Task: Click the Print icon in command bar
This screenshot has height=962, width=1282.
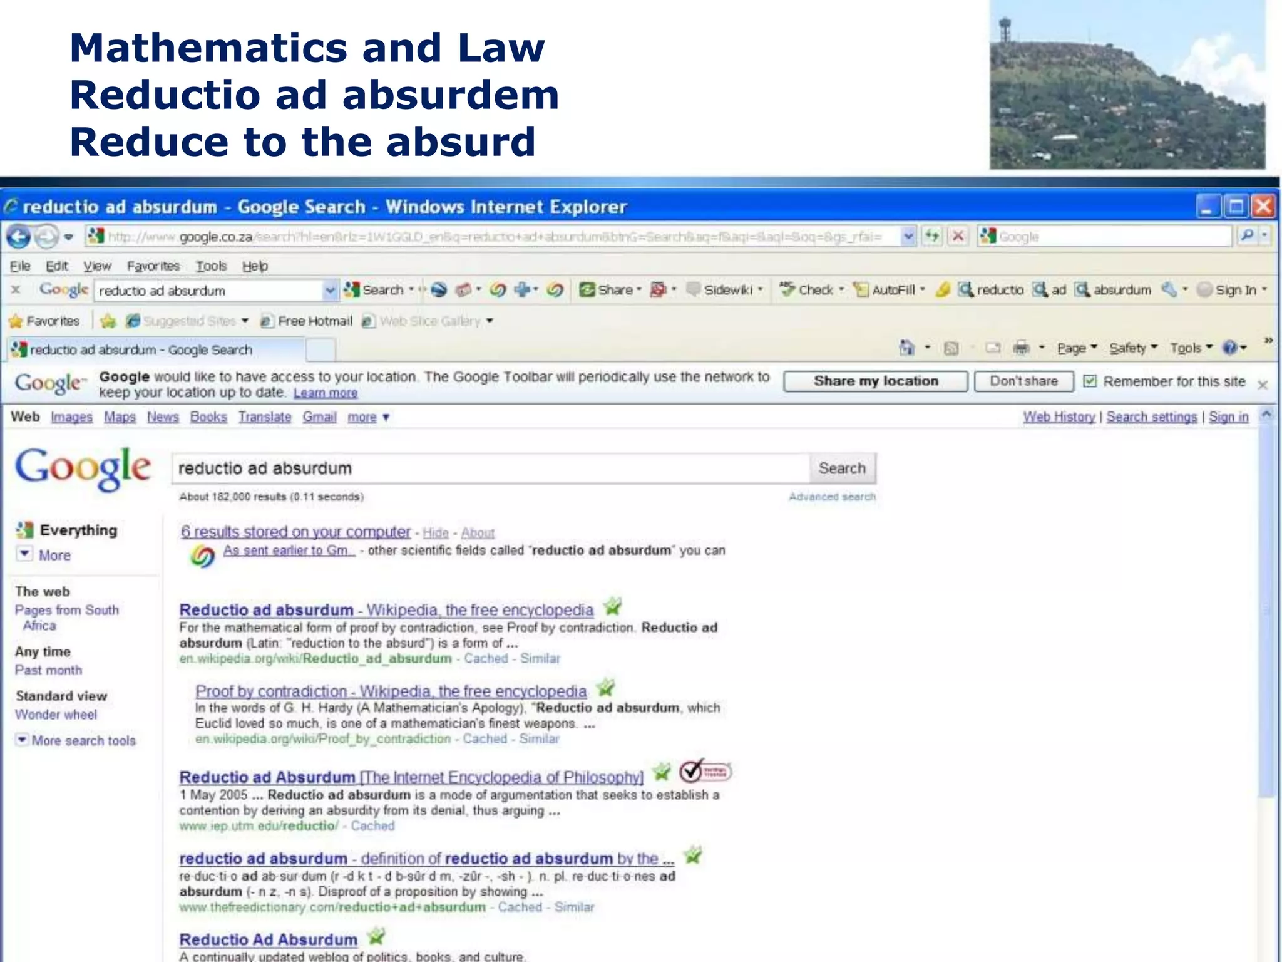Action: click(x=1021, y=348)
